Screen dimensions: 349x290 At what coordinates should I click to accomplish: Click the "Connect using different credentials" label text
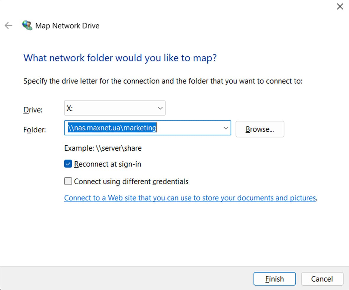coord(131,181)
